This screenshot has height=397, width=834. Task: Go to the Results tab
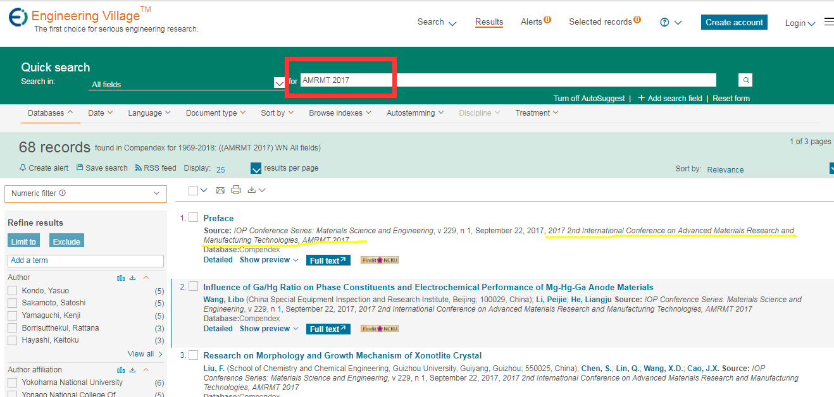point(489,22)
